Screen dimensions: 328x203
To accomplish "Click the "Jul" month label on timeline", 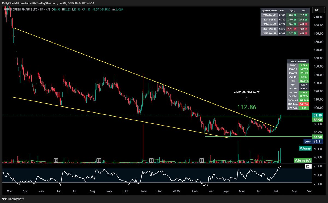I will click(276, 191).
